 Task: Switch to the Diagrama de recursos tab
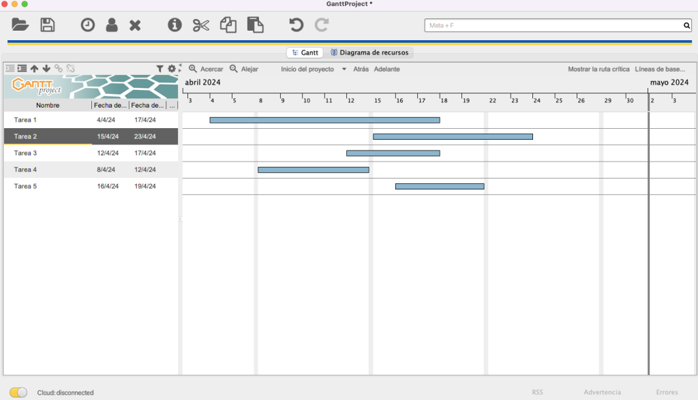tap(369, 52)
